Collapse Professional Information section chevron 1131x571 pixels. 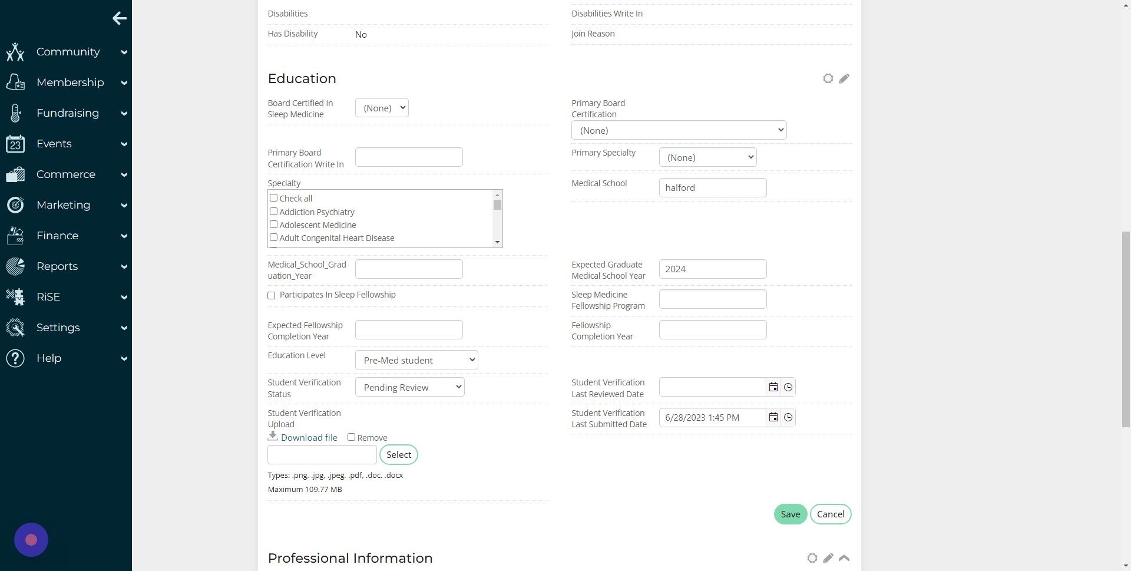click(844, 558)
